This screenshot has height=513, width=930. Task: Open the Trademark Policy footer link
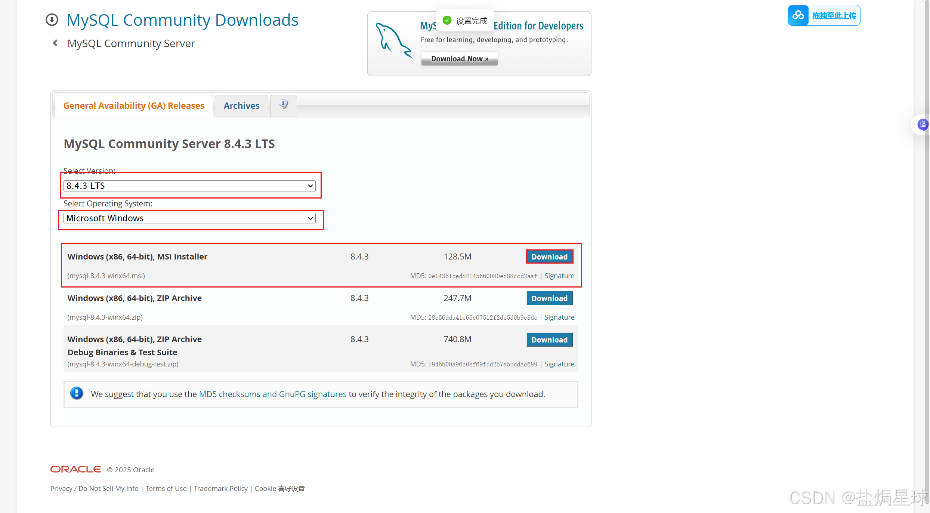(220, 489)
